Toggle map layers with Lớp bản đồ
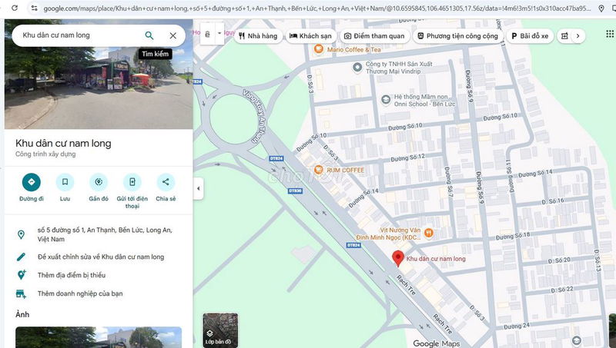This screenshot has width=616, height=348. (220, 330)
